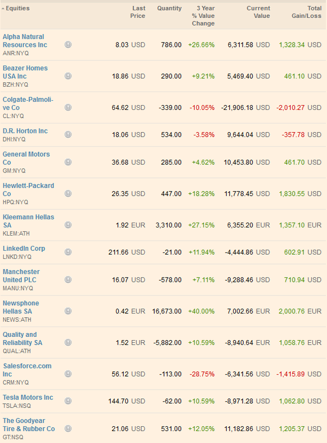Screen dimensions: 327x443
Task: Open the Salesforce.com Inc link
Action: click(27, 370)
